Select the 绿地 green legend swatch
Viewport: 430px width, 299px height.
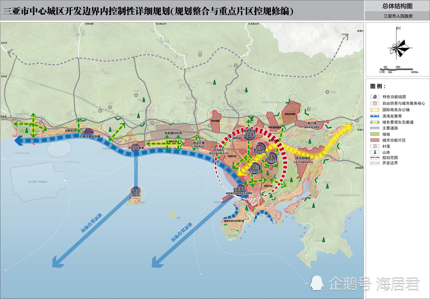[375, 134]
